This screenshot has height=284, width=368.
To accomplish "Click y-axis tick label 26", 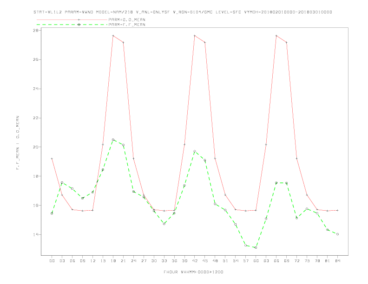I will pyautogui.click(x=36, y=59).
